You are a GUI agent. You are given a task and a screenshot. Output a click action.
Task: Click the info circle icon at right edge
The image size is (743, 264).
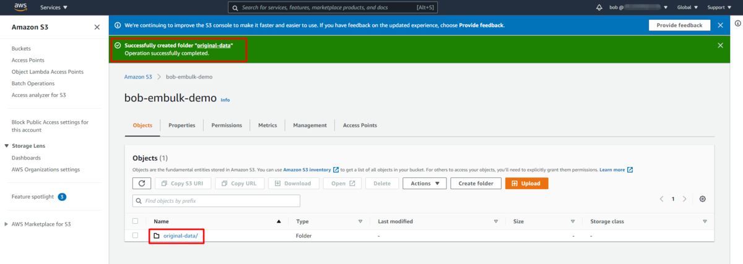coord(737,23)
